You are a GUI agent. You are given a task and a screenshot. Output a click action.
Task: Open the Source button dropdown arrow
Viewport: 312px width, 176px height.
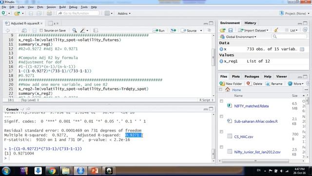pyautogui.click(x=201, y=30)
